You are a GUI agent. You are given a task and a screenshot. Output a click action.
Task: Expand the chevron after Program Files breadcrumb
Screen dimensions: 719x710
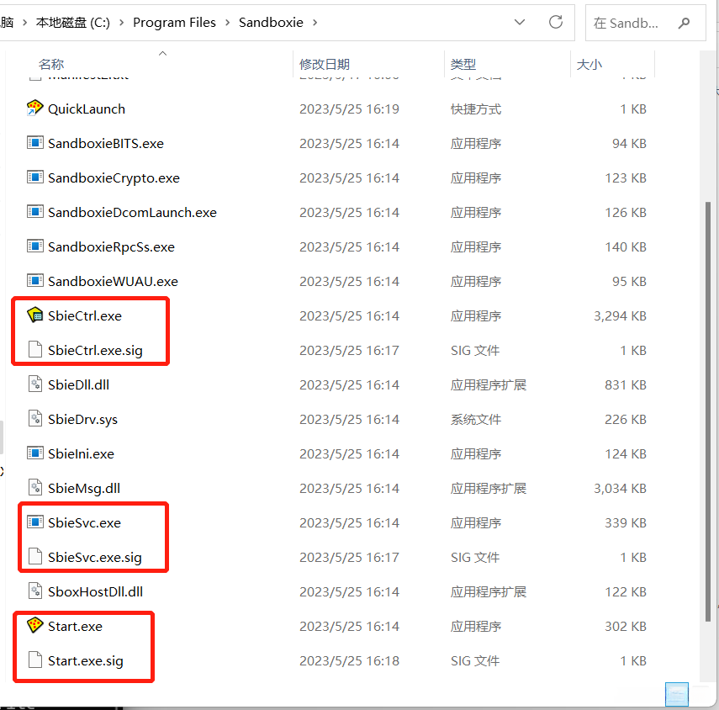227,23
